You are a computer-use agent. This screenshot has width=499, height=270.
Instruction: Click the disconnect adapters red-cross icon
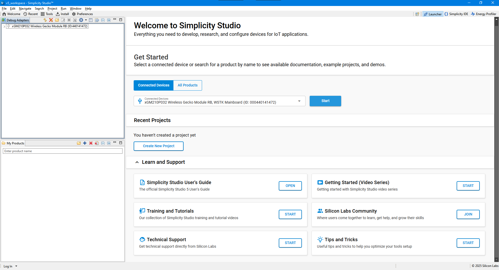(51, 20)
